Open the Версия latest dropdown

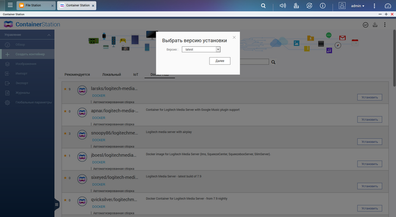[201, 50]
